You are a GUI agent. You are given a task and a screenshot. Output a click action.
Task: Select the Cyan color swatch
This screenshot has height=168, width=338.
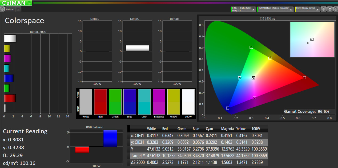144,102
